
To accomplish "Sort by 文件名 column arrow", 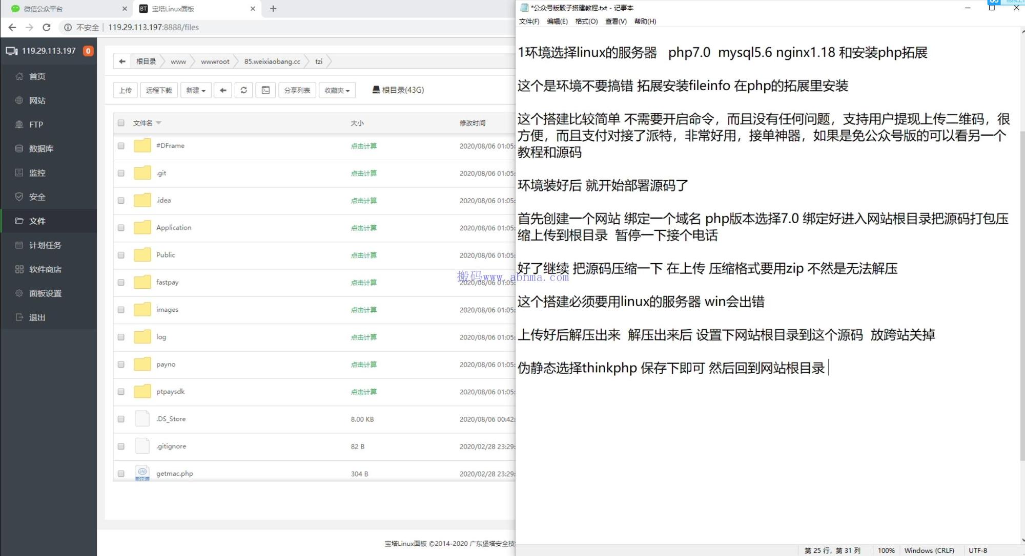I will tap(159, 123).
